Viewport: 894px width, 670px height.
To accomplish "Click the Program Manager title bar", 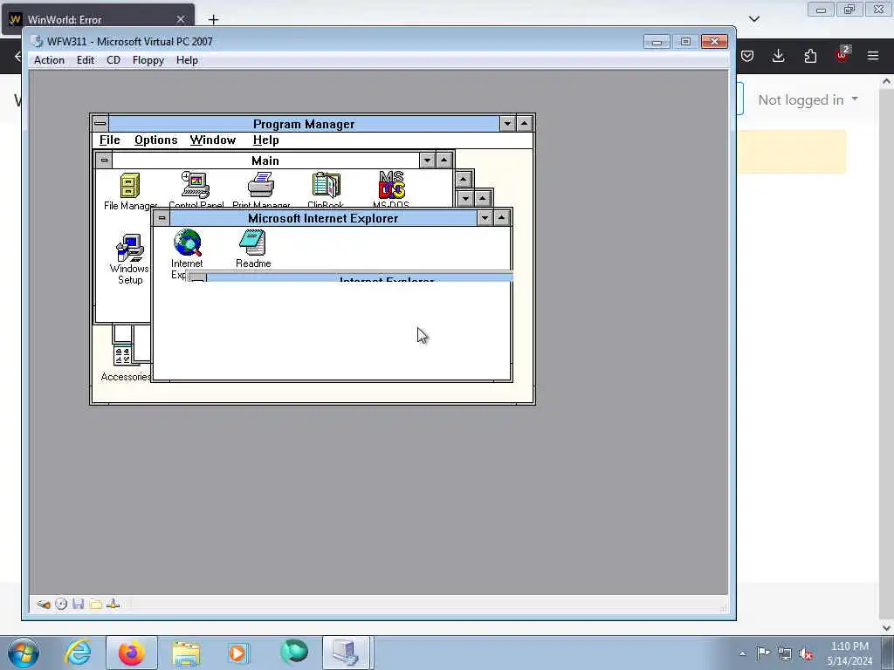I will tap(304, 124).
